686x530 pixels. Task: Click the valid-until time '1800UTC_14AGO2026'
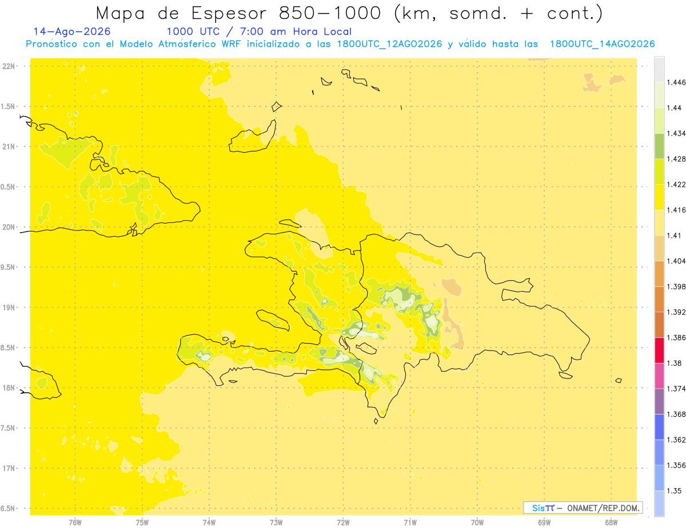tap(602, 44)
